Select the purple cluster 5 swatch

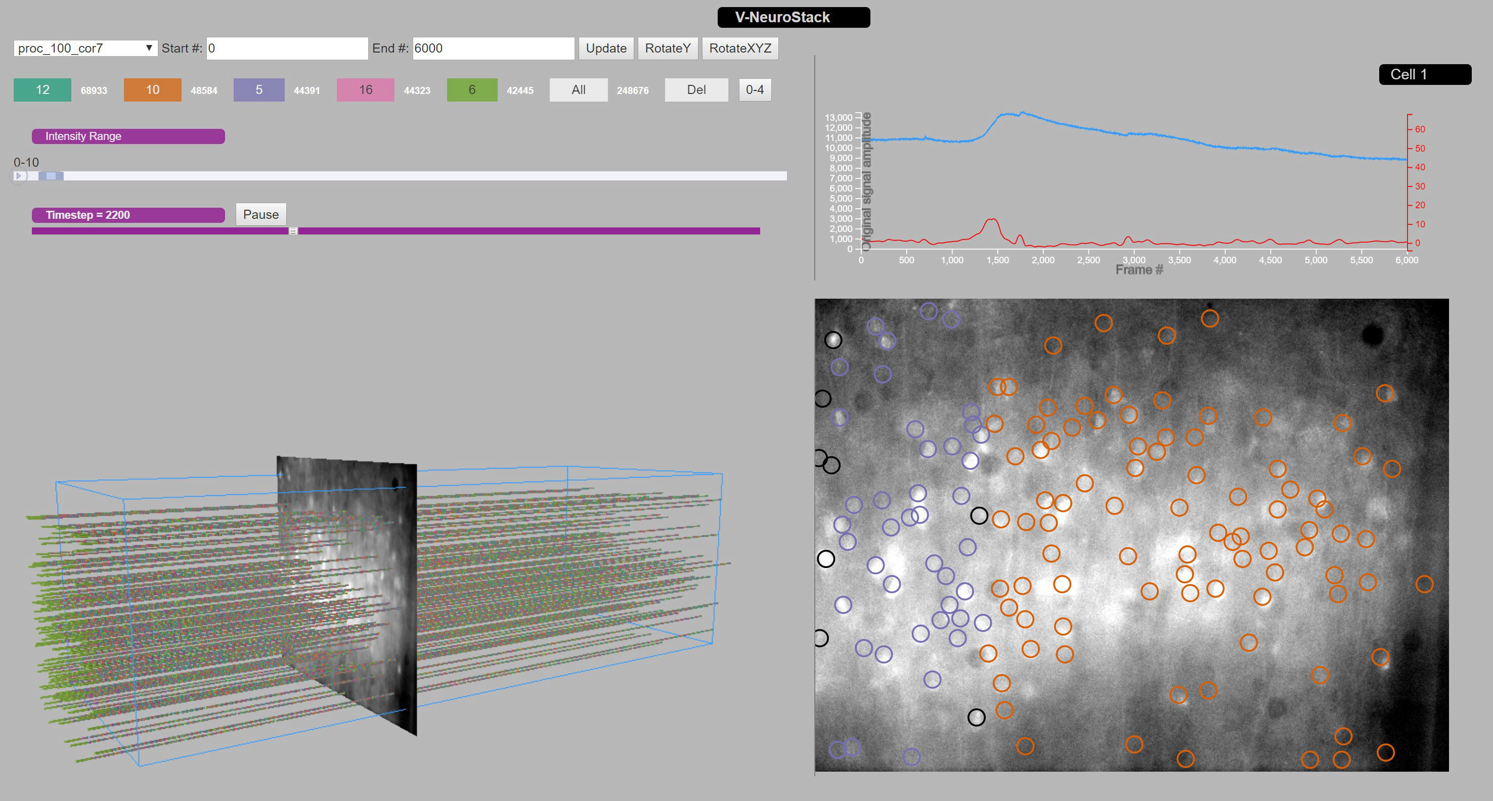point(258,90)
